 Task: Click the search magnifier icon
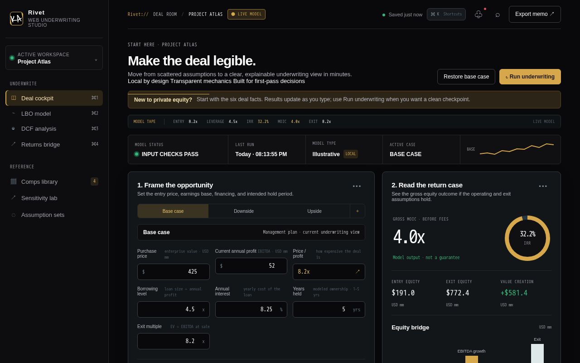pos(498,15)
